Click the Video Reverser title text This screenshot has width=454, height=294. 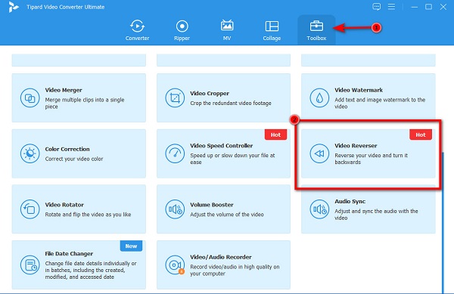(x=356, y=146)
